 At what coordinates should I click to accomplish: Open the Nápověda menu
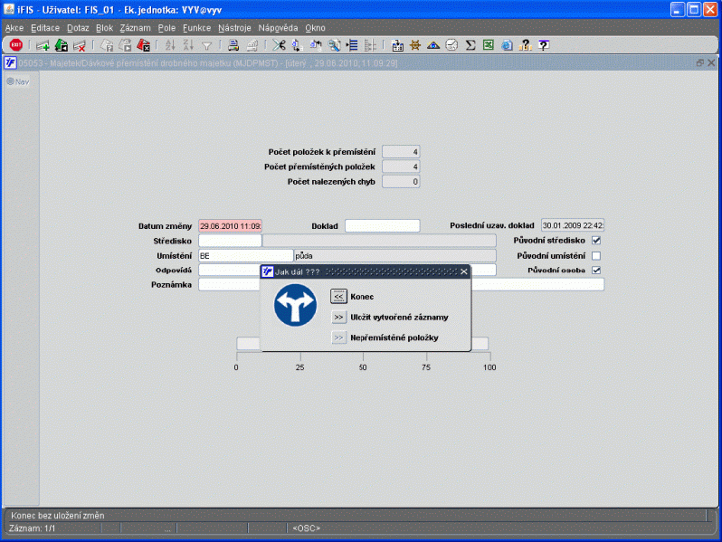(x=278, y=28)
